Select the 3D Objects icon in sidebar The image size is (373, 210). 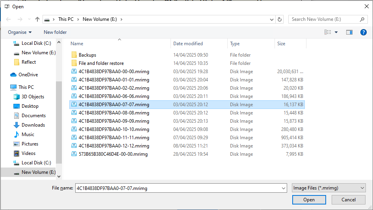[17, 97]
